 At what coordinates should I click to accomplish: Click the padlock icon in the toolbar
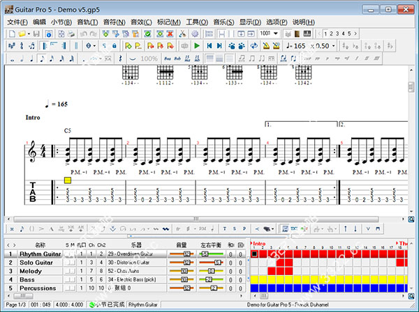coord(115,46)
